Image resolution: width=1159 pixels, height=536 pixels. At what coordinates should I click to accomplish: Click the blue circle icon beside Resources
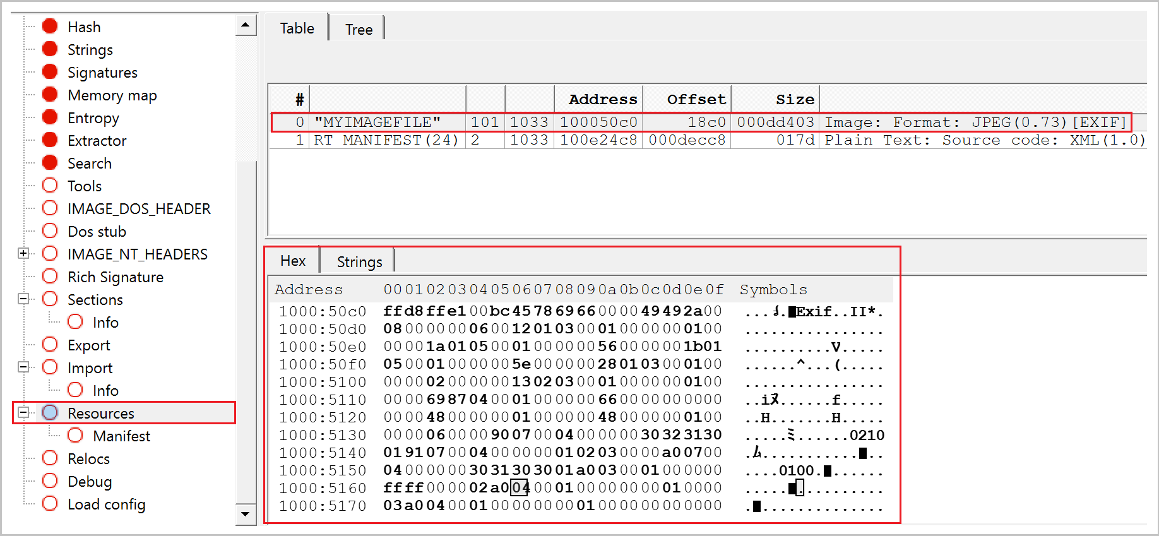(50, 413)
